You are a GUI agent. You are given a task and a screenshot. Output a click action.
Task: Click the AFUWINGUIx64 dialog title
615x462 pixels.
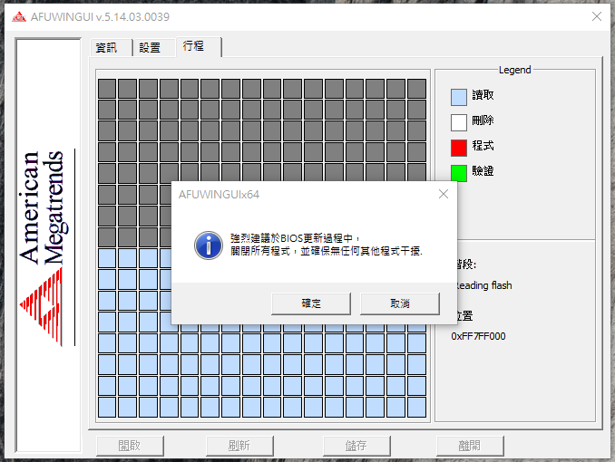click(219, 195)
